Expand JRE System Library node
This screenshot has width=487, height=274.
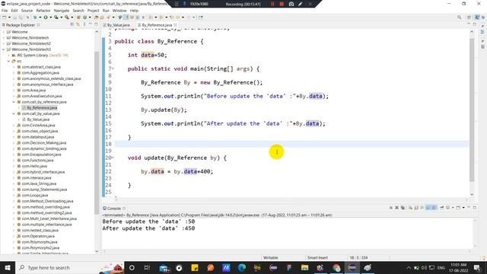click(8, 56)
